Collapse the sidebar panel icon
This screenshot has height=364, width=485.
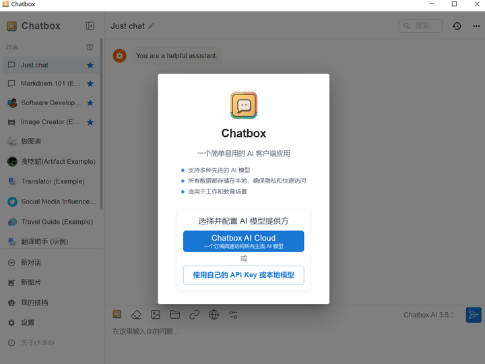(90, 26)
